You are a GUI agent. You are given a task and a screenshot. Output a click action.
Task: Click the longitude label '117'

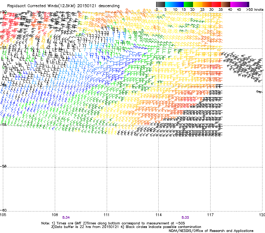210,215
